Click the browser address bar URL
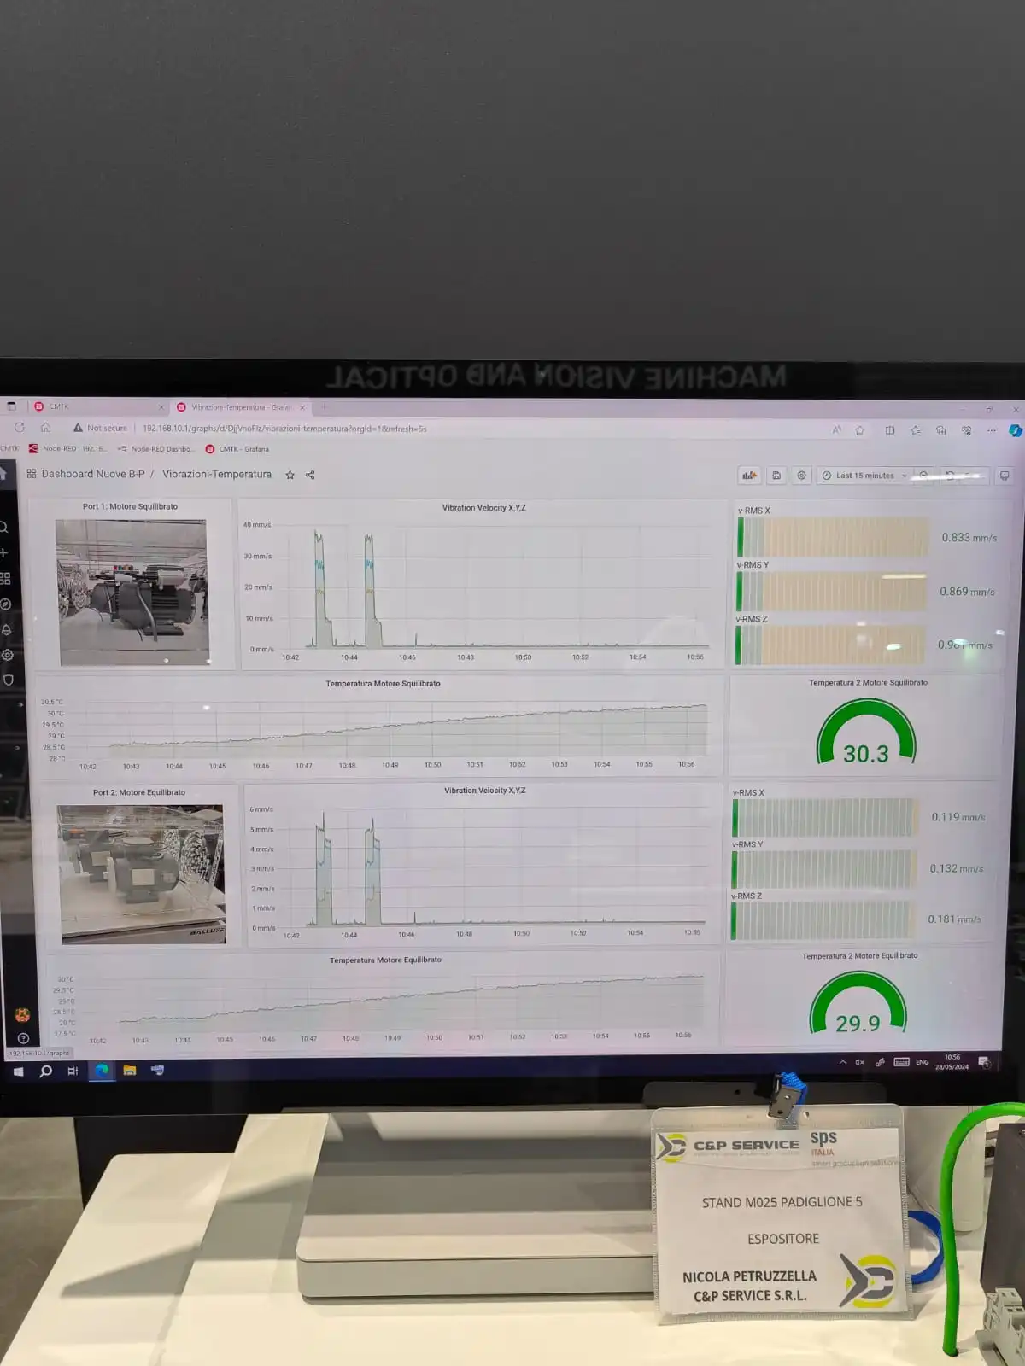1025x1366 pixels. coord(284,429)
